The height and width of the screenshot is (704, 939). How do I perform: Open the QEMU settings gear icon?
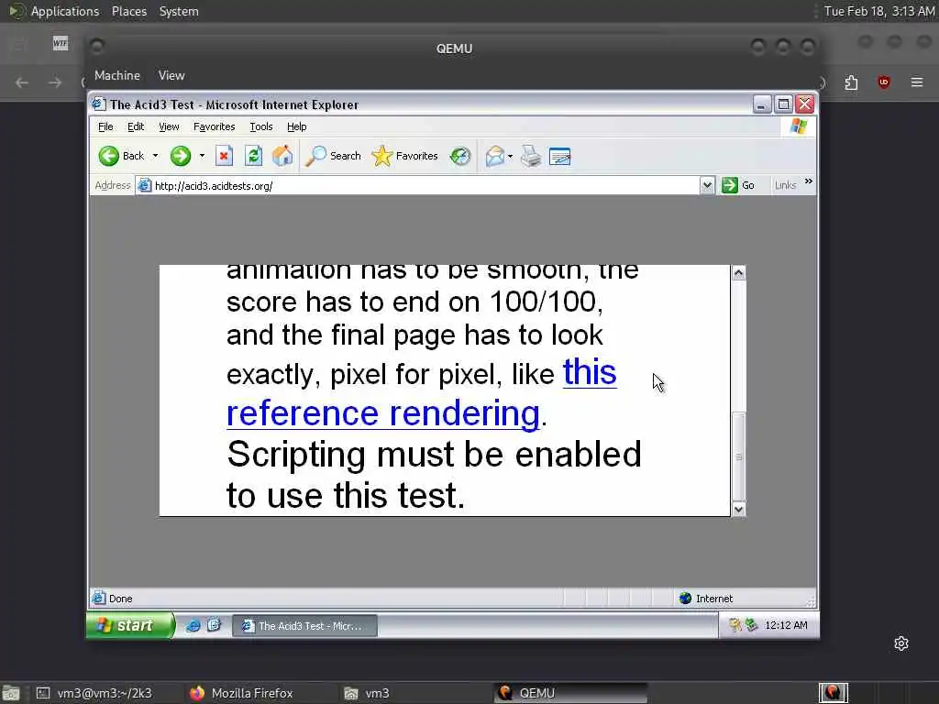pos(901,643)
